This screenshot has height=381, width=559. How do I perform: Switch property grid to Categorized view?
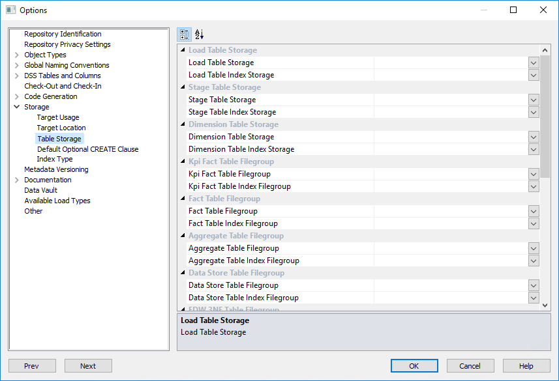pos(185,35)
